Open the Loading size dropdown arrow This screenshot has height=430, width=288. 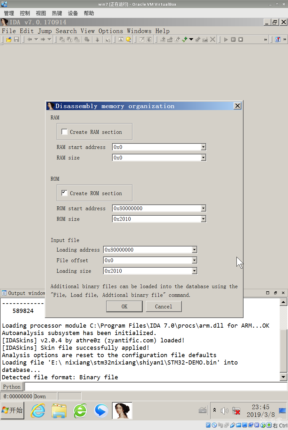194,271
